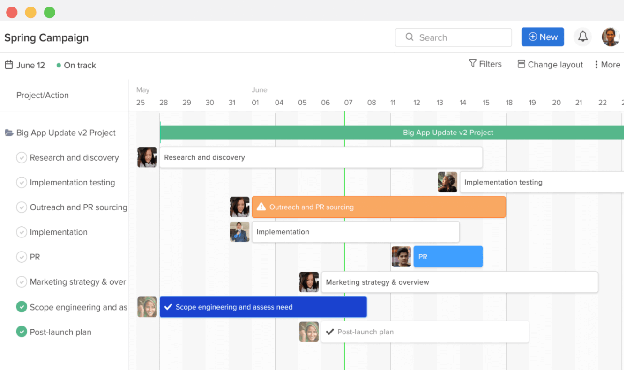Click the calendar icon beside June 12
Viewport: 626px width, 370px height.
[9, 65]
